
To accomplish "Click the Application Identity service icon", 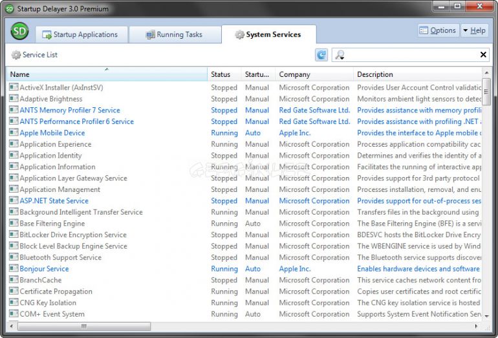I will pyautogui.click(x=14, y=155).
